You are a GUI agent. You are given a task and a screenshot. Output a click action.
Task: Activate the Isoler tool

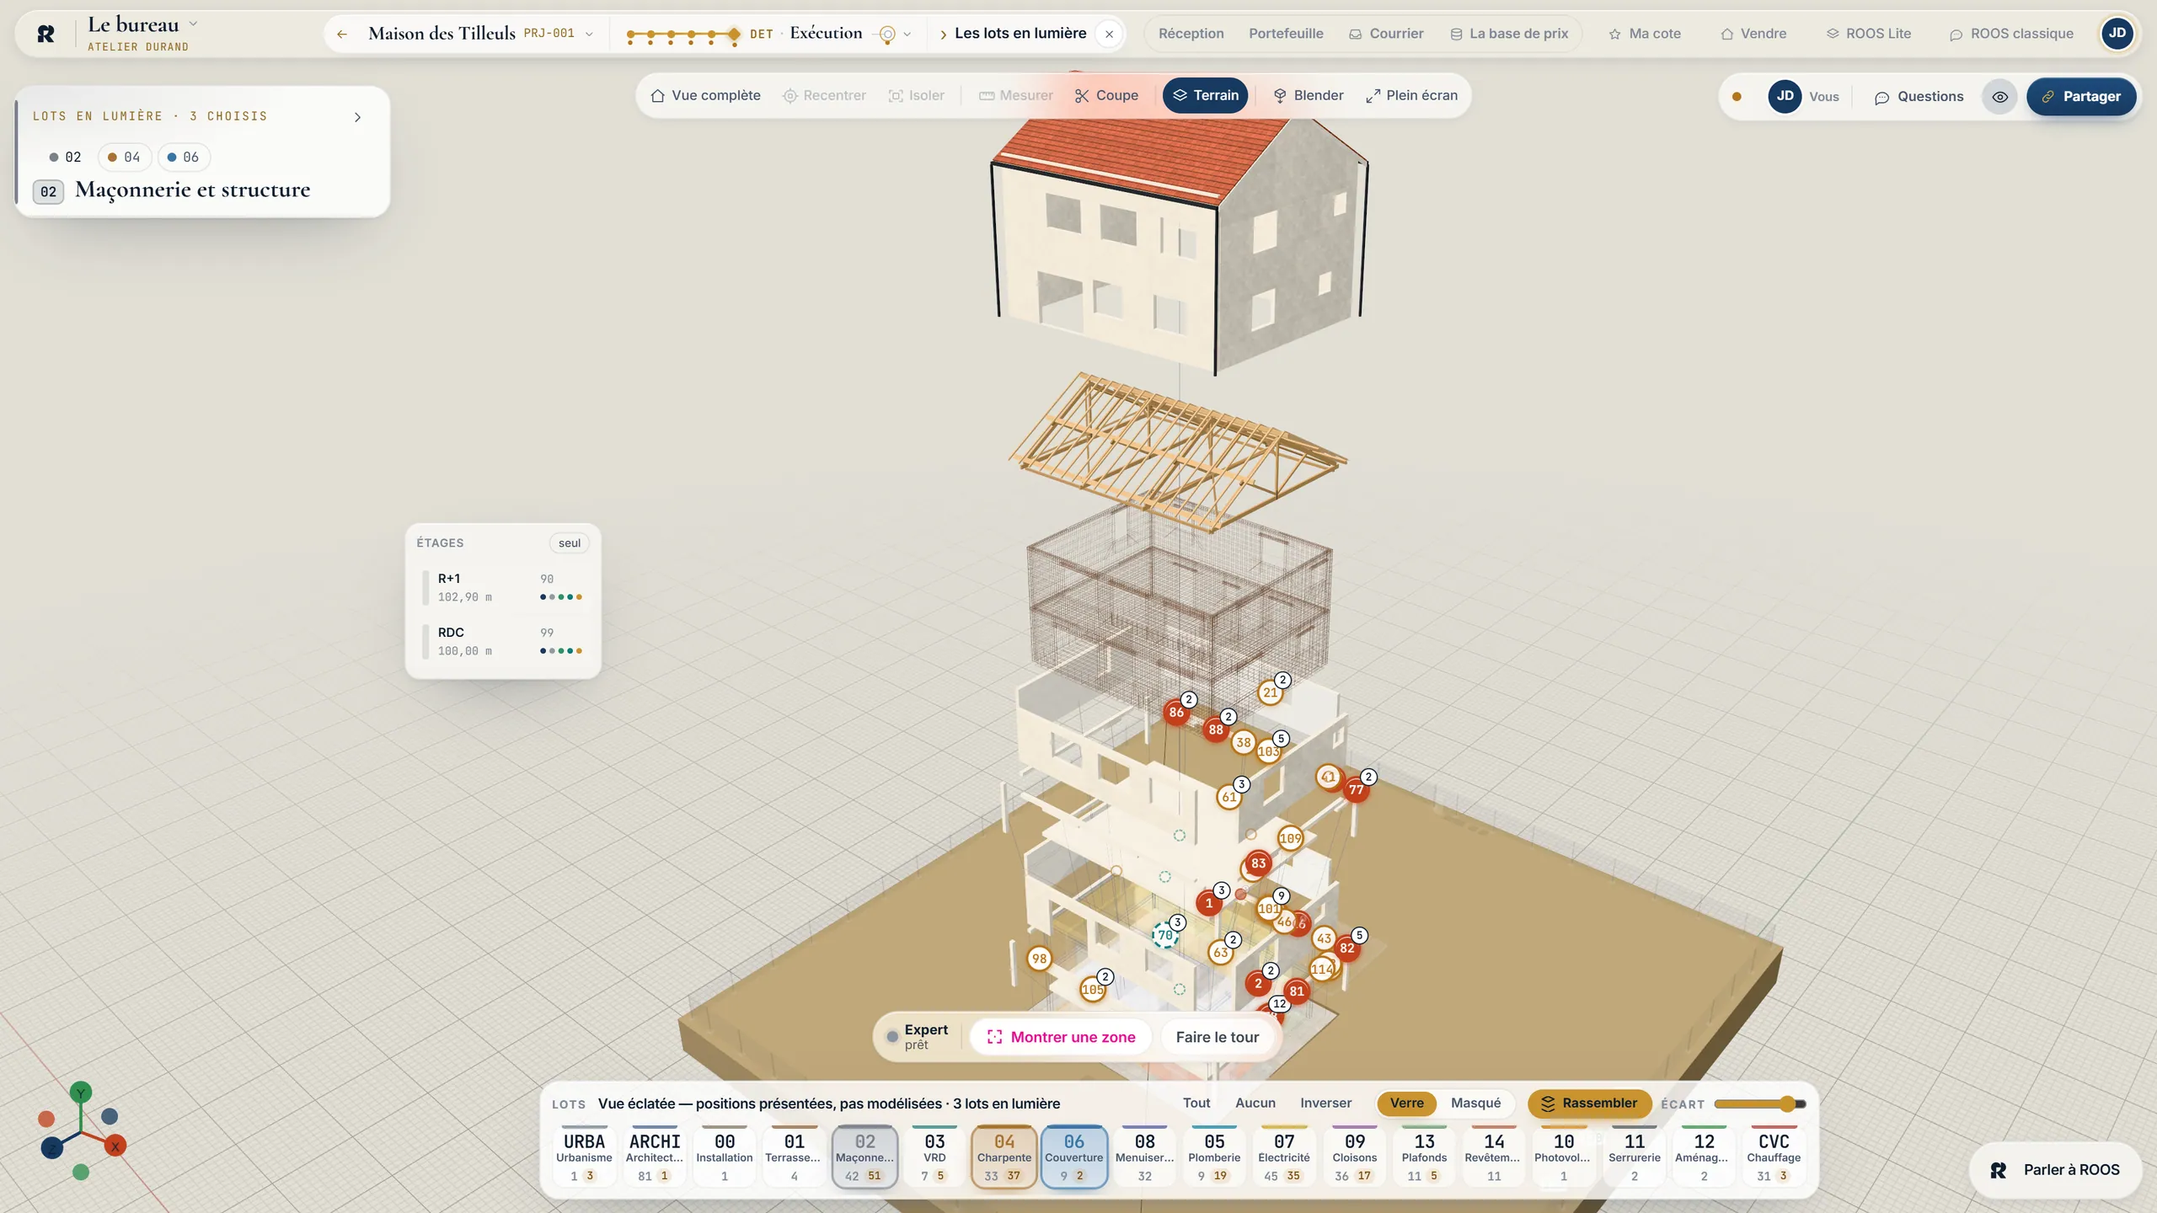(x=917, y=96)
